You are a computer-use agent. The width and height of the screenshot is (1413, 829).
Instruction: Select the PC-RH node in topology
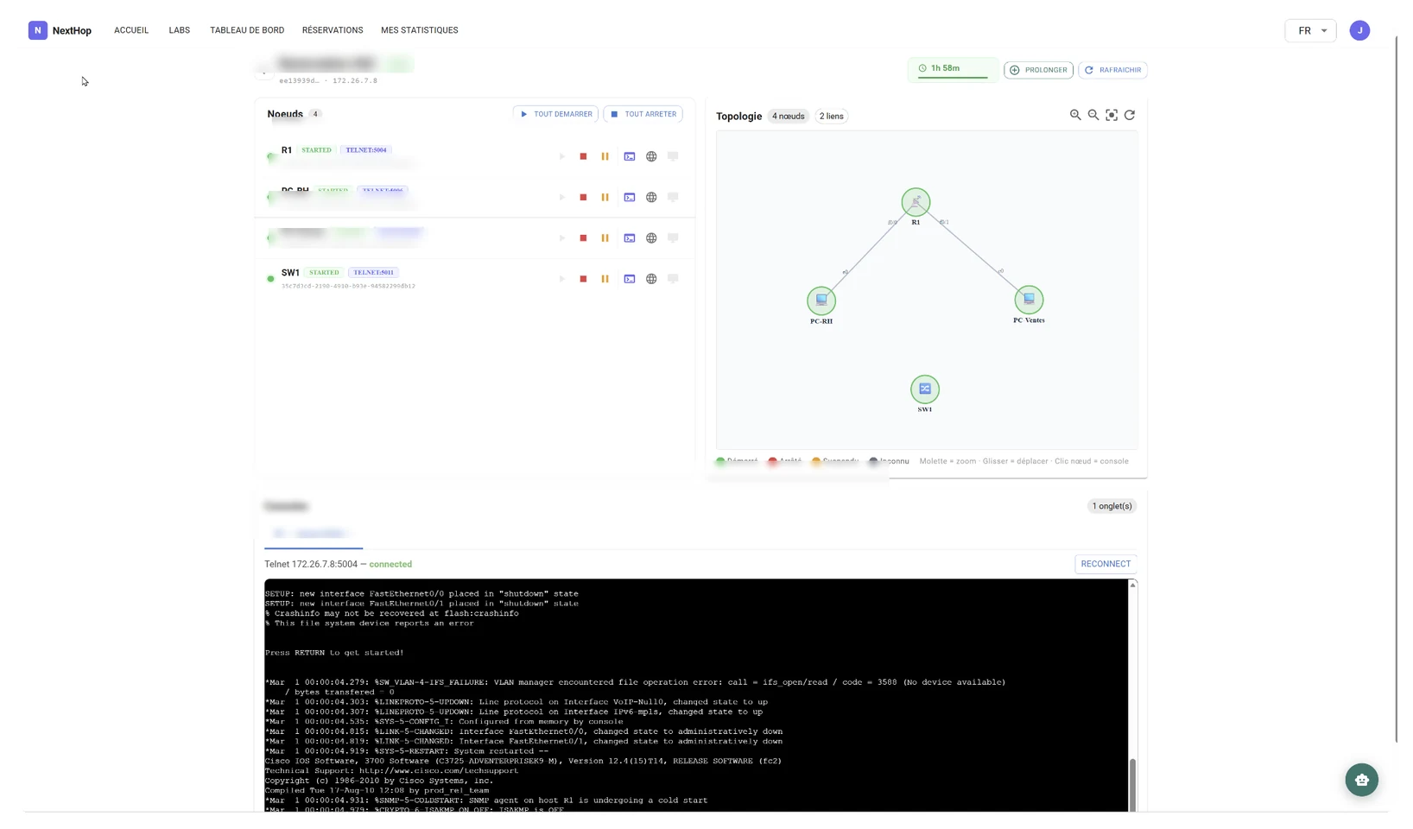pos(821,301)
